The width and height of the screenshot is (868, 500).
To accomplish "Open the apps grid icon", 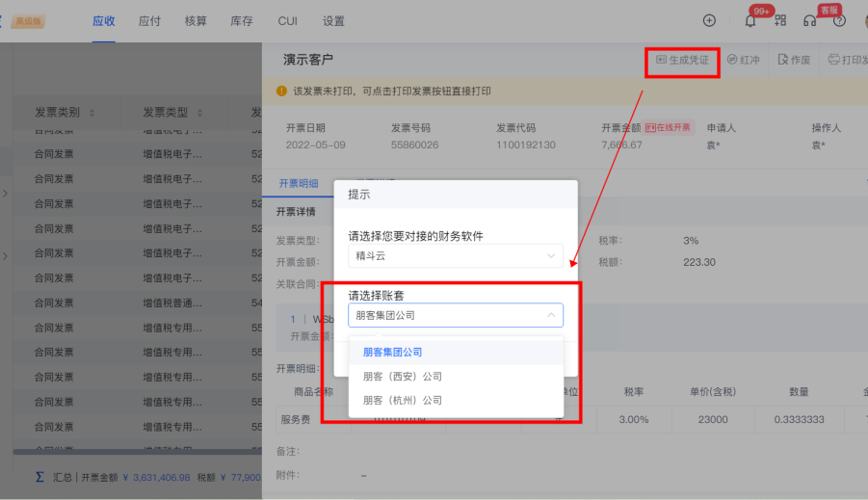I will (780, 20).
